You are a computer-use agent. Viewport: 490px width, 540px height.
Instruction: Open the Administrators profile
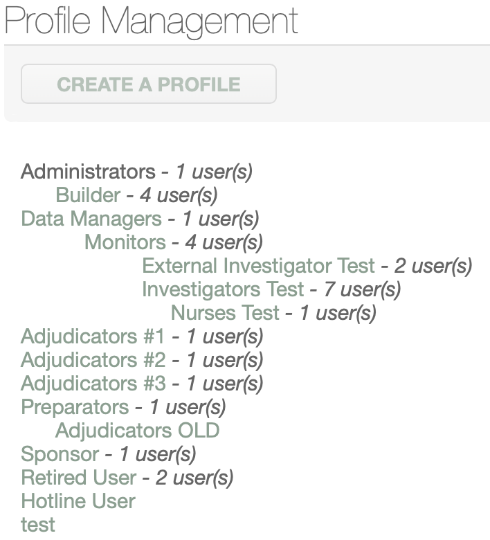tap(88, 172)
